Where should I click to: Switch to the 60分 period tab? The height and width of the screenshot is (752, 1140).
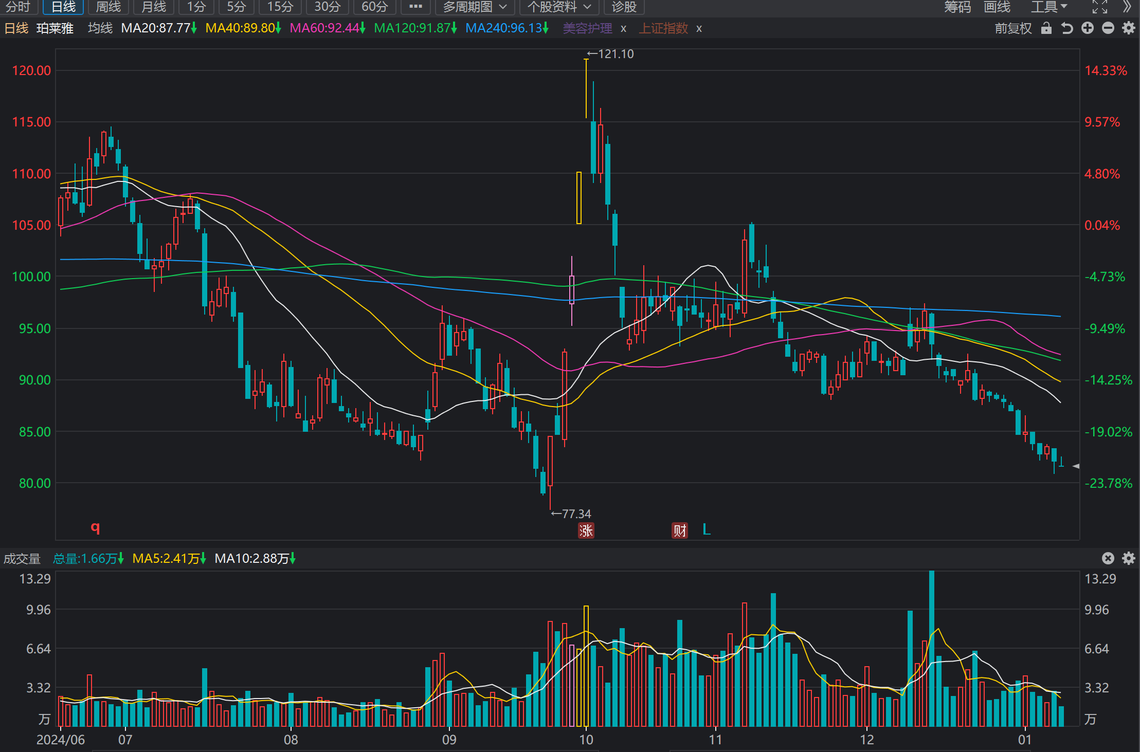tap(374, 7)
